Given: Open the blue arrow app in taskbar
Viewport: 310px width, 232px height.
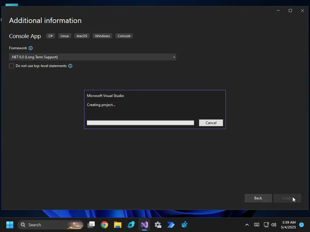Looking at the screenshot, I should point(171,225).
